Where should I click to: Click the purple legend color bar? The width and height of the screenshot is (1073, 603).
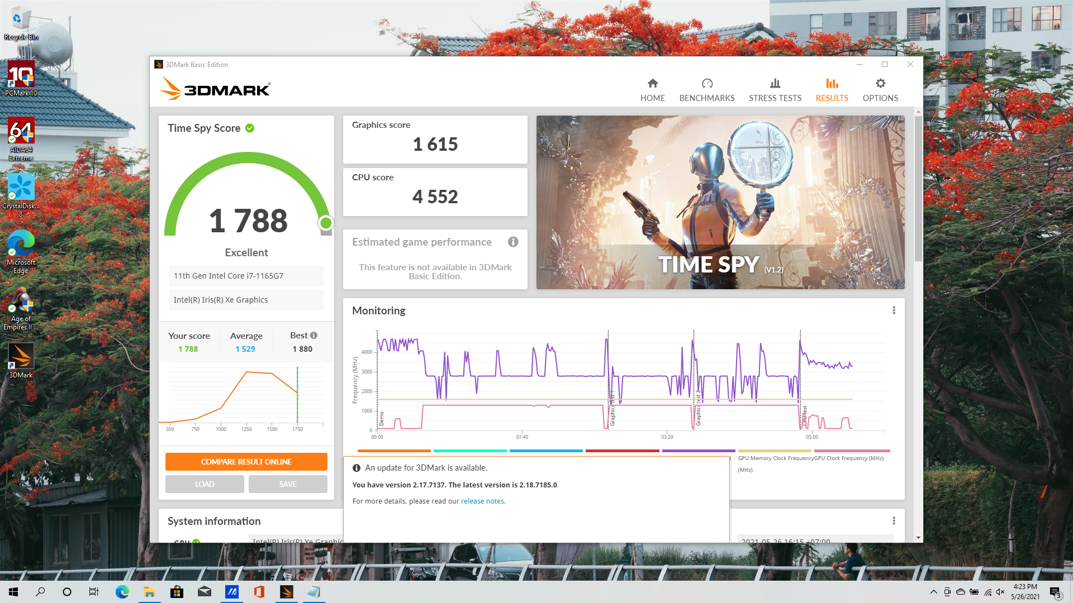coord(699,451)
